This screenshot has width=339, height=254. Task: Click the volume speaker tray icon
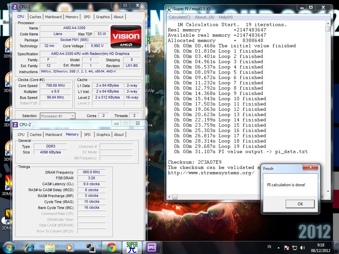(303, 248)
